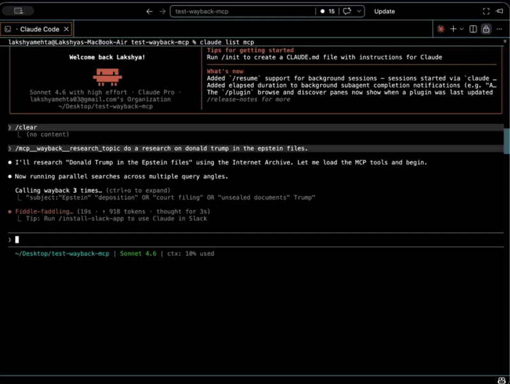This screenshot has width=510, height=384.
Task: Click 'Sonnet 4.6' in the status line
Action: coord(138,253)
